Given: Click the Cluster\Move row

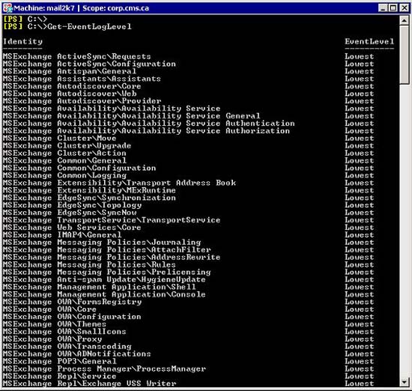Looking at the screenshot, I should point(188,139).
